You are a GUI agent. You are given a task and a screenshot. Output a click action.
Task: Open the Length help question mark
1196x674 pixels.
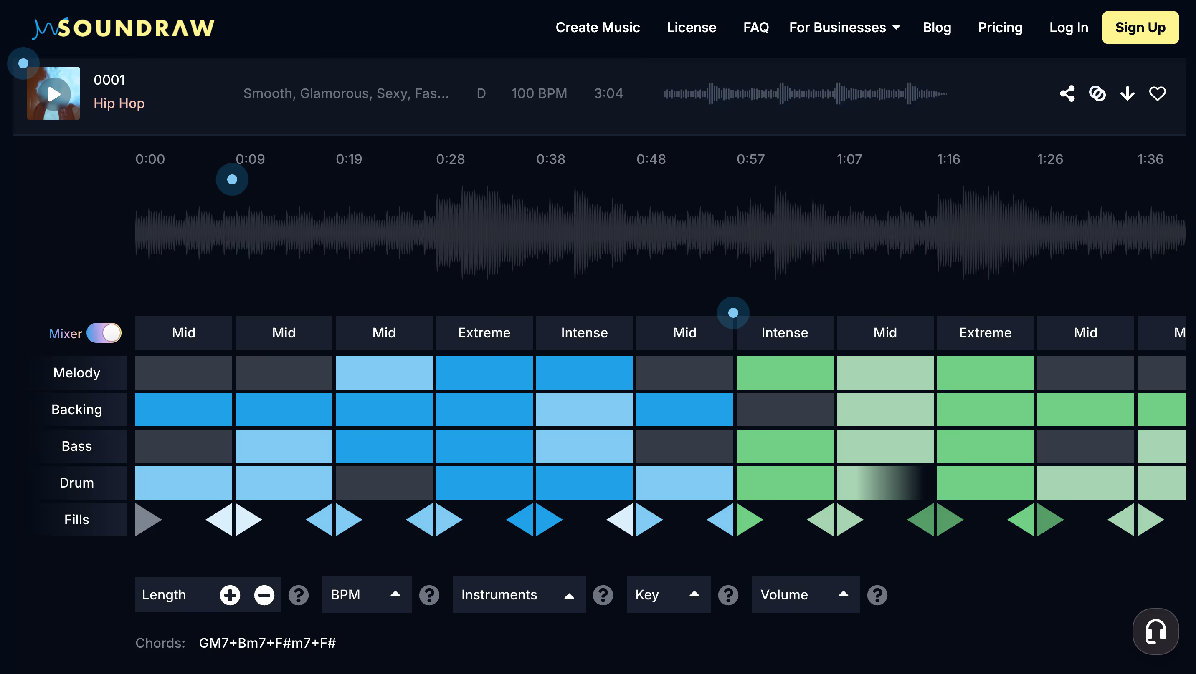(299, 595)
